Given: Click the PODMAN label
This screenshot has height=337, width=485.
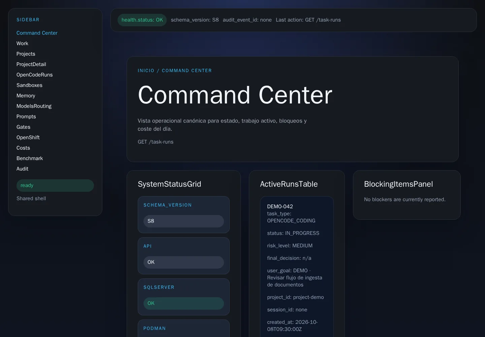Looking at the screenshot, I should point(155,328).
